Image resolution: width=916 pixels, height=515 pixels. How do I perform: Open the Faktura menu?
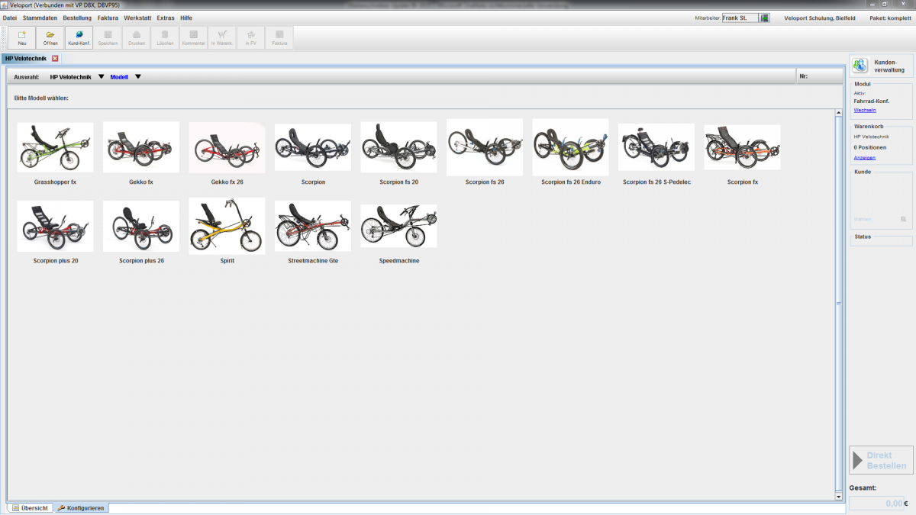[108, 18]
